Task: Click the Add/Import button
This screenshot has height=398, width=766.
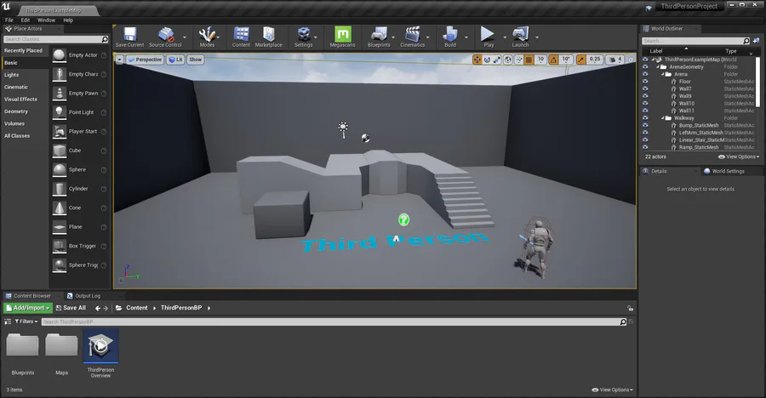Action: coord(28,308)
